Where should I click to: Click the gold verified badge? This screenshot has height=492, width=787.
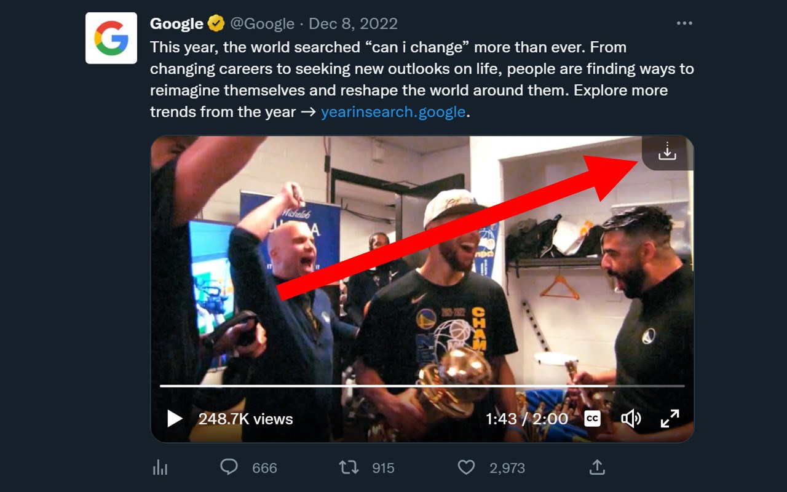(216, 24)
